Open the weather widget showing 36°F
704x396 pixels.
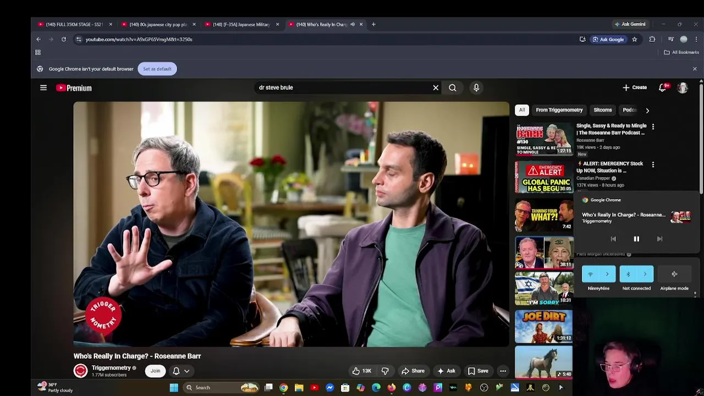point(55,387)
